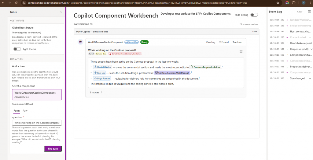Click the Daniel Okafor person chip
Screen dimensions: 313x160
[x=103, y=67]
